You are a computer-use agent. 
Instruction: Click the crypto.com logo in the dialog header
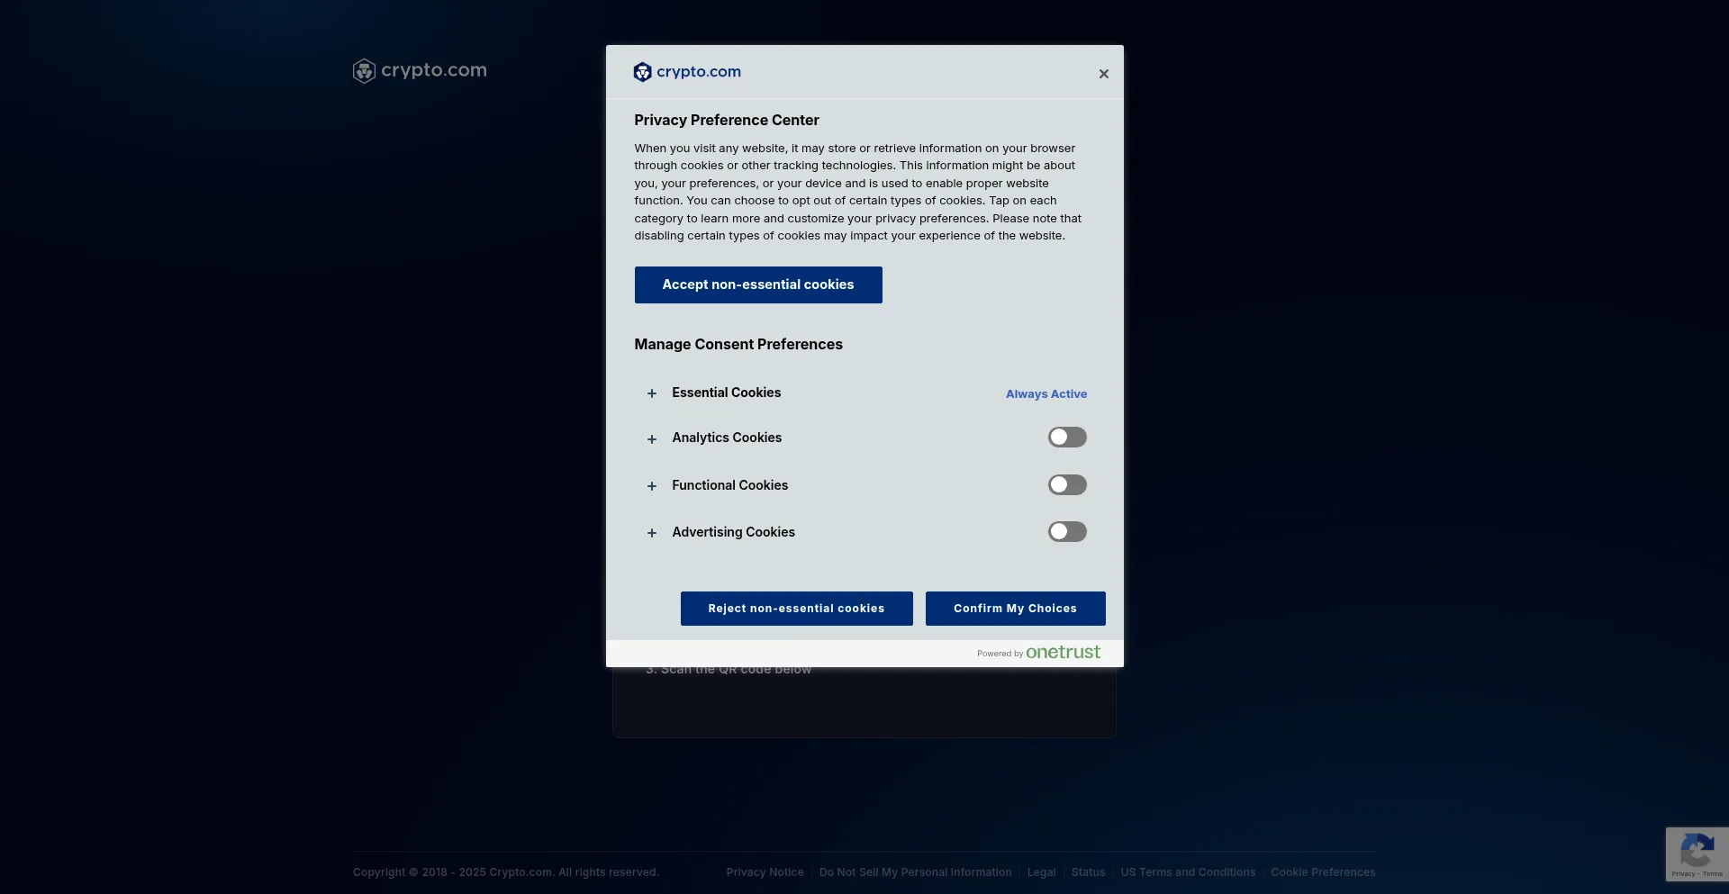(x=687, y=72)
